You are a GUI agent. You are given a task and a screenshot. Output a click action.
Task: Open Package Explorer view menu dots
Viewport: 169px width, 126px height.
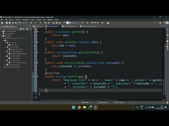pos(30,29)
